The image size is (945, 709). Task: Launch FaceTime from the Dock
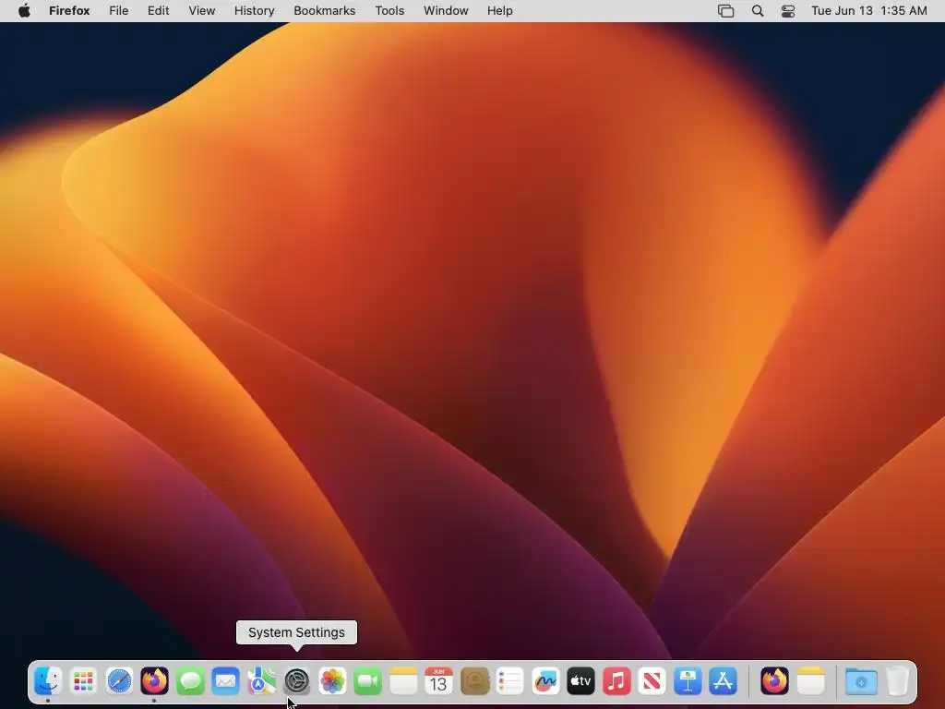click(367, 681)
